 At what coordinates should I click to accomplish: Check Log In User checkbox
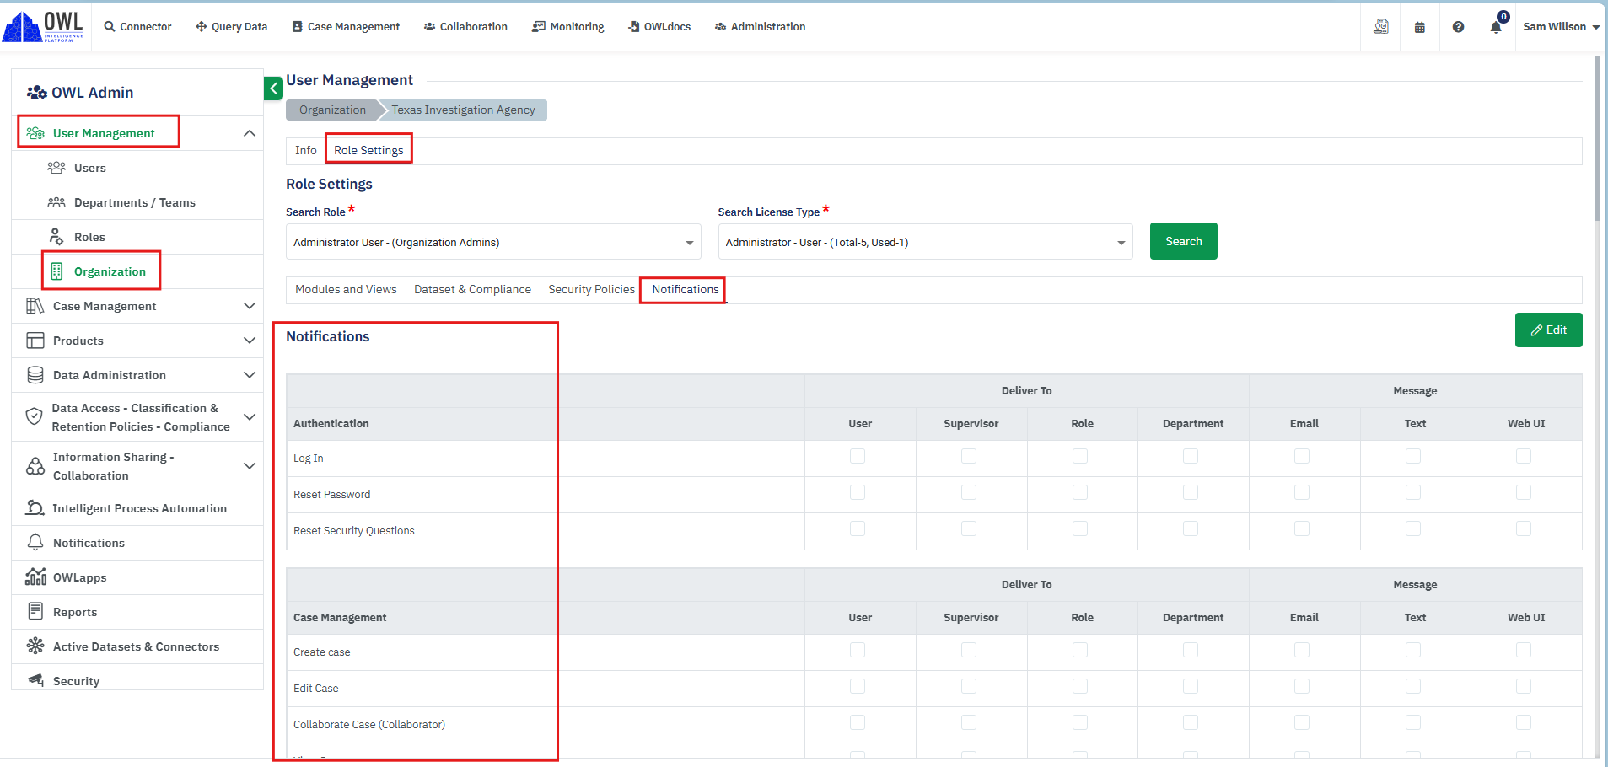click(858, 456)
